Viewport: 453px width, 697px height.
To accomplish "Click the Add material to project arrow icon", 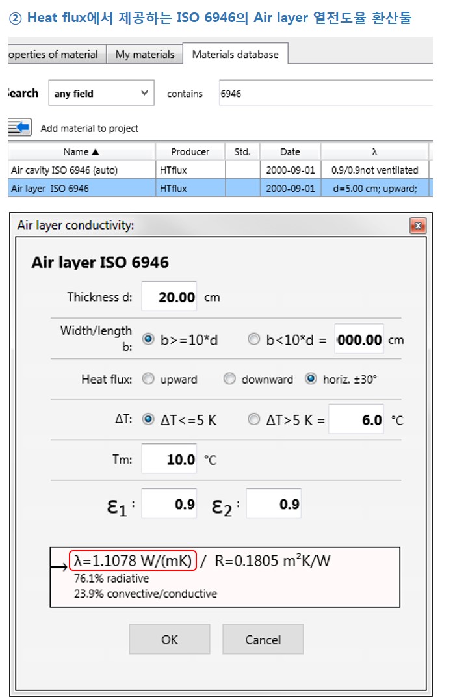I will (20, 127).
